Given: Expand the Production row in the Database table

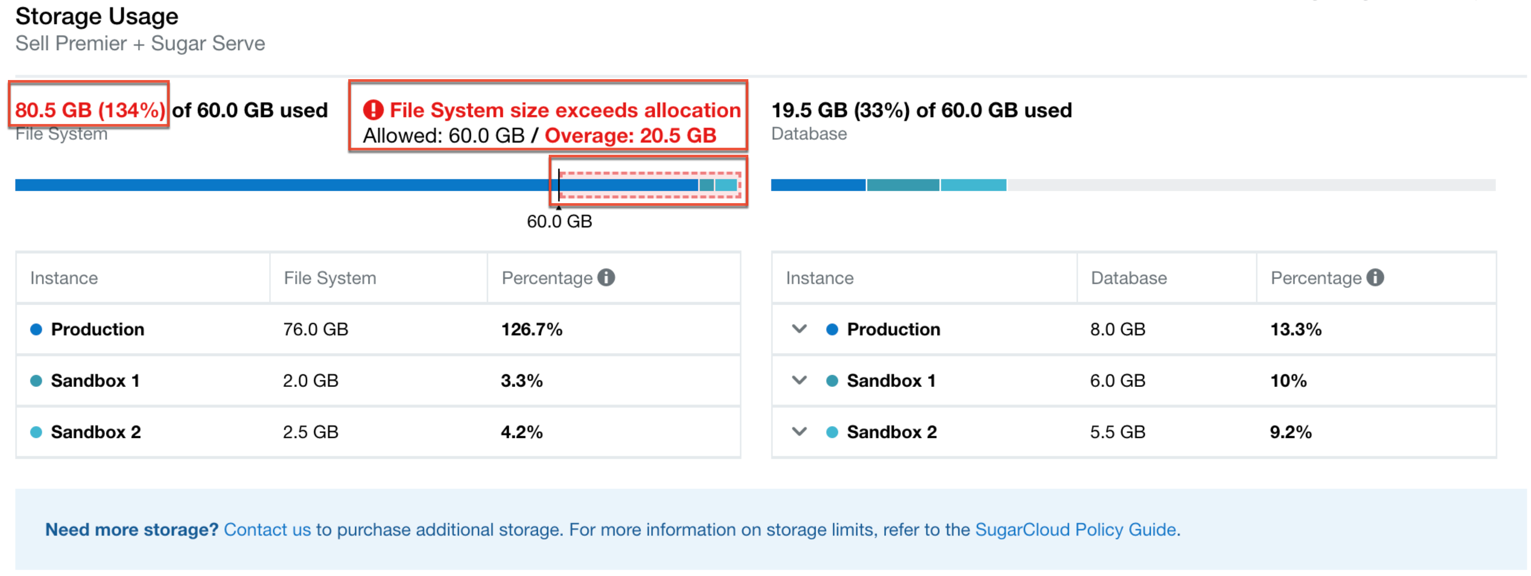Looking at the screenshot, I should 799,329.
